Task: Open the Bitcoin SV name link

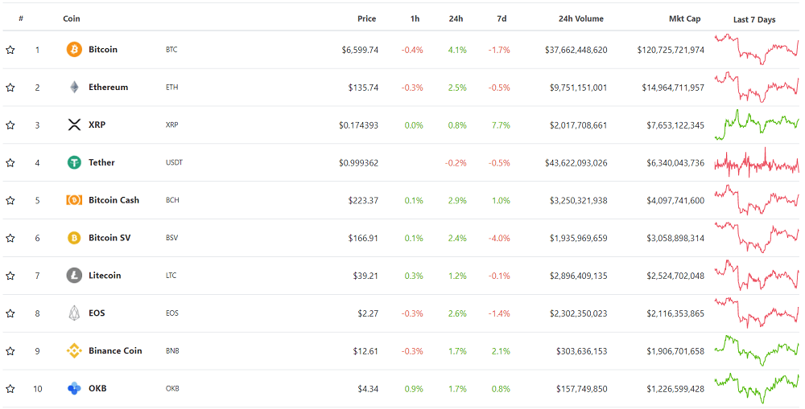Action: 109,238
